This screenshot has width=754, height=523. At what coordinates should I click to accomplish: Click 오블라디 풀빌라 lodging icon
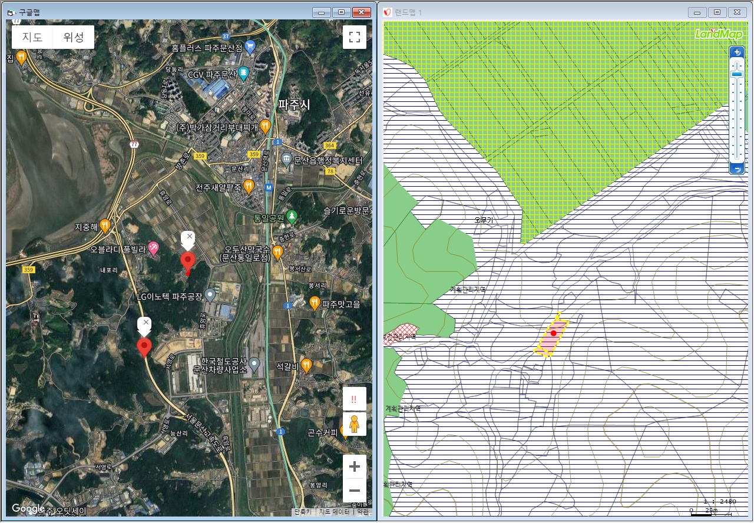coord(153,249)
